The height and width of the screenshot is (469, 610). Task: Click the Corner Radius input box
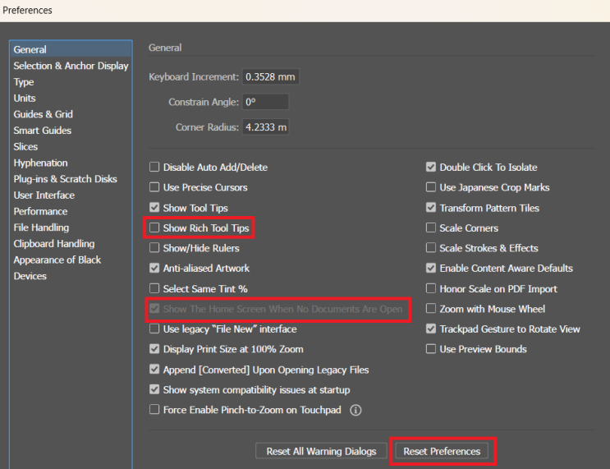pyautogui.click(x=265, y=127)
